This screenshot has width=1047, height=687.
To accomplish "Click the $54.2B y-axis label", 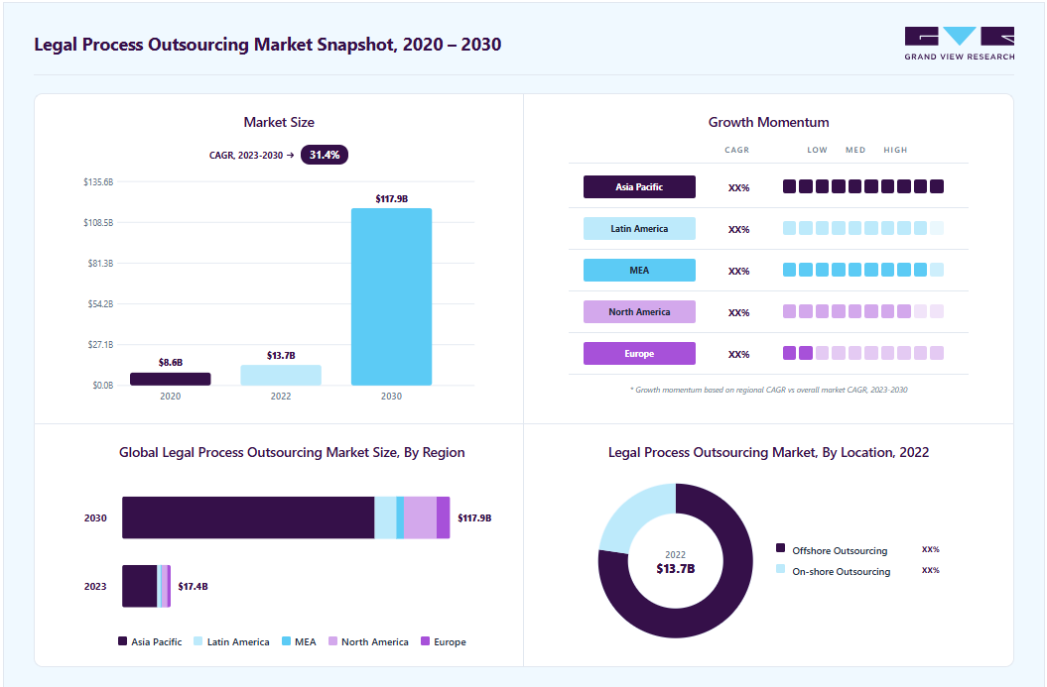I will (x=100, y=304).
